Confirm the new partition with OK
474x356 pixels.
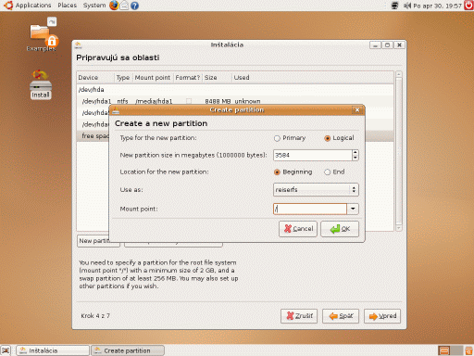pyautogui.click(x=340, y=229)
